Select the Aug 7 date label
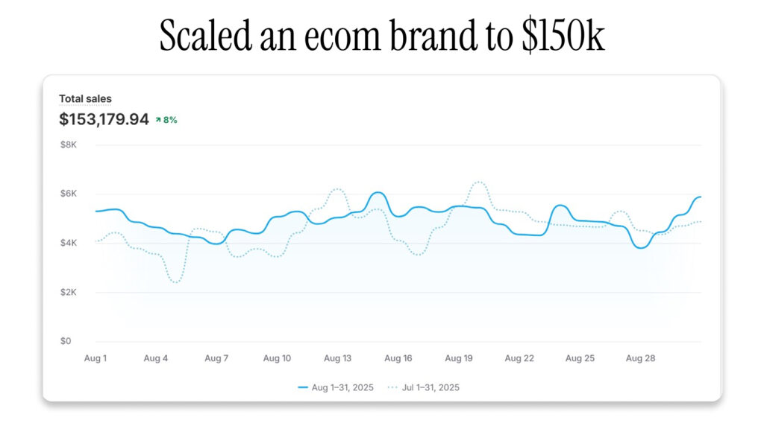 pos(216,358)
